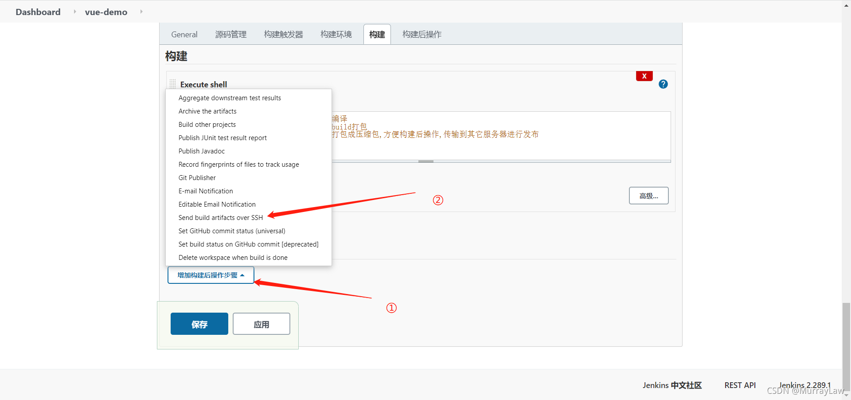Image resolution: width=851 pixels, height=400 pixels.
Task: Grab the Execute shell drag handle
Action: [x=172, y=84]
